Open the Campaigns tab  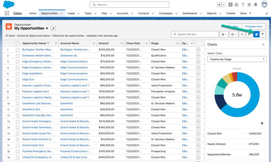pos(166,13)
